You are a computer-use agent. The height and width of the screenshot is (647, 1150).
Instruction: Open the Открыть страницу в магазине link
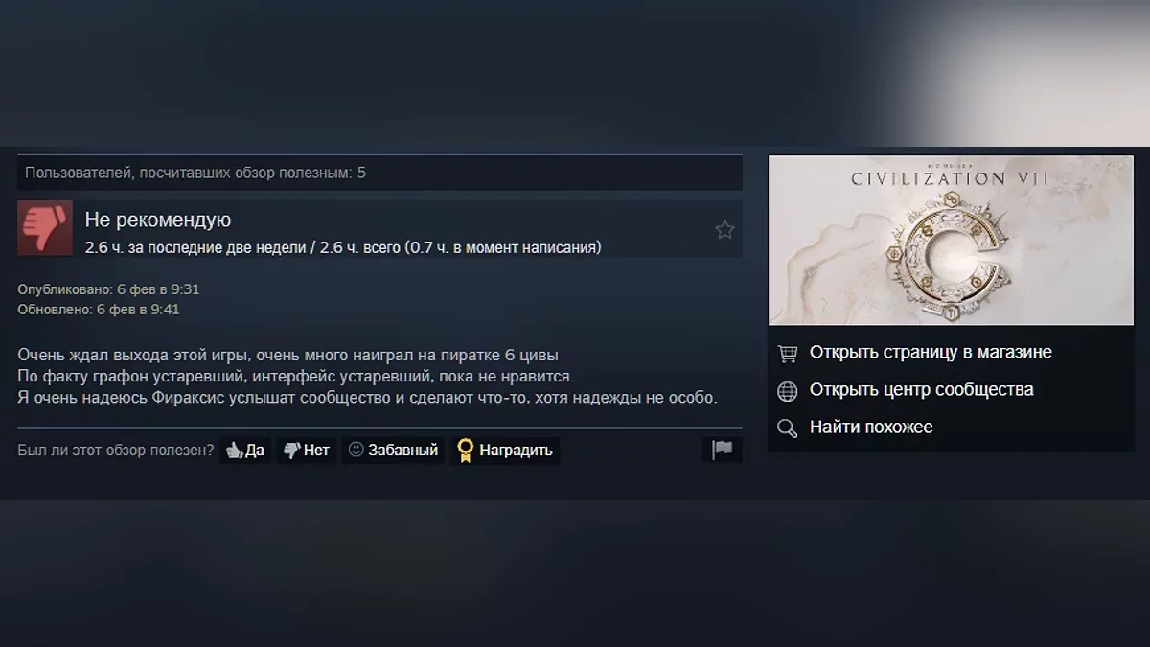pyautogui.click(x=931, y=352)
